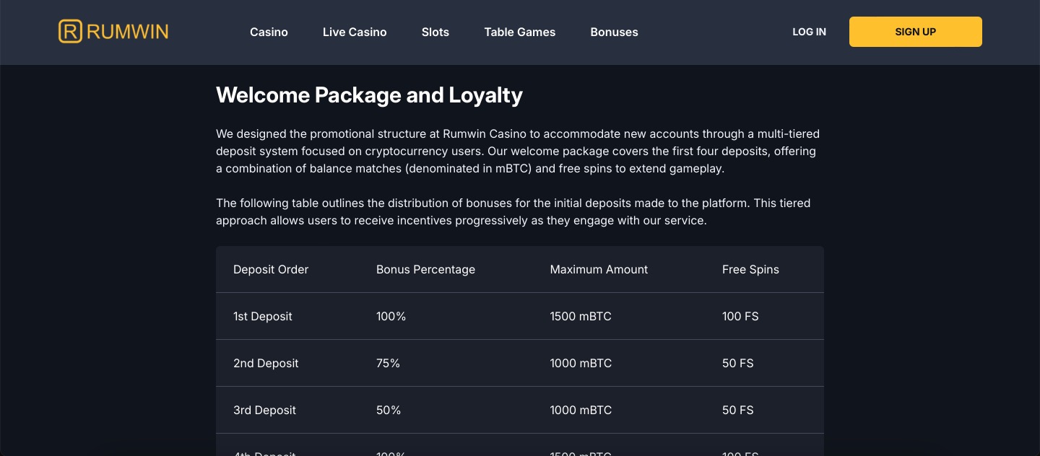Open the Casino menu item
This screenshot has width=1040, height=456.
point(269,32)
